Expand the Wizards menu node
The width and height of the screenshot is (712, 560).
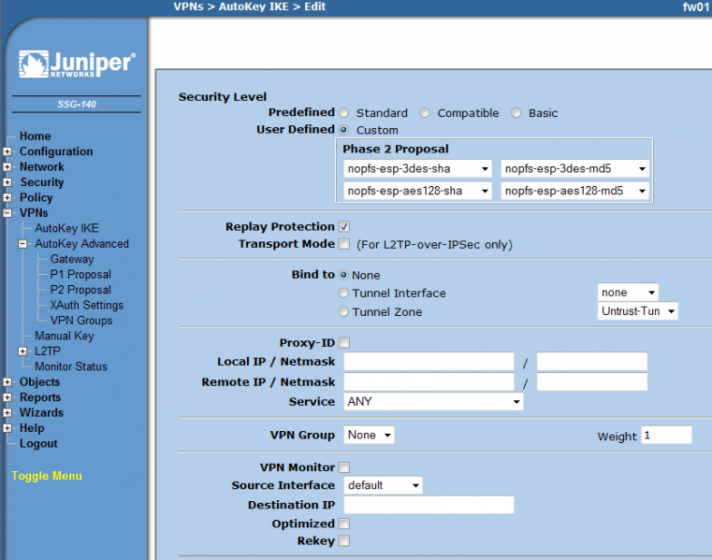(7, 413)
